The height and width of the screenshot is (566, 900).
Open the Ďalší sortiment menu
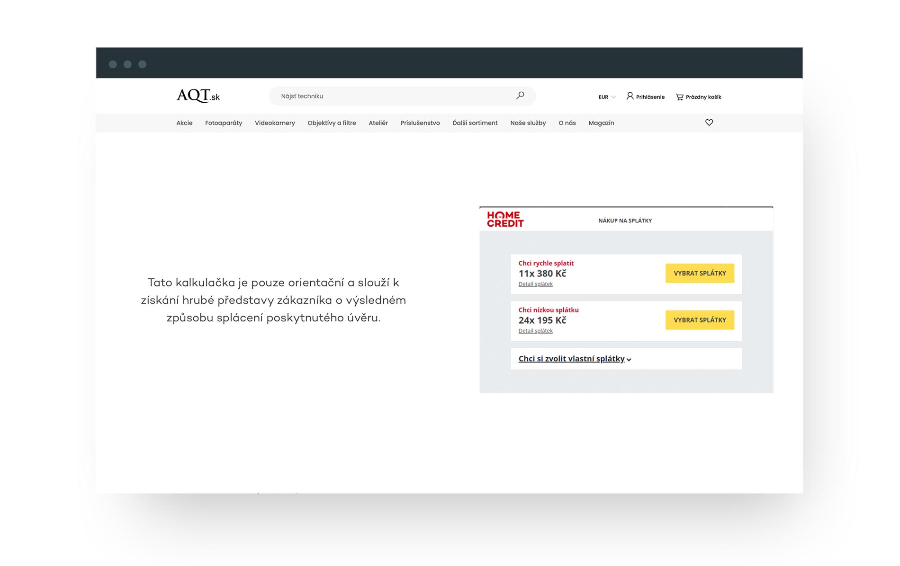coord(475,123)
